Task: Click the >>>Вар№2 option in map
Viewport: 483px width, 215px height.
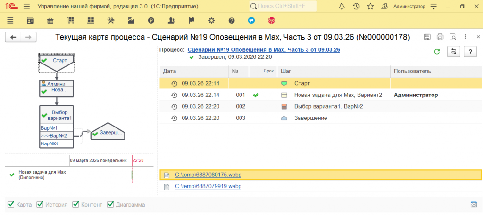Action: tap(57, 135)
